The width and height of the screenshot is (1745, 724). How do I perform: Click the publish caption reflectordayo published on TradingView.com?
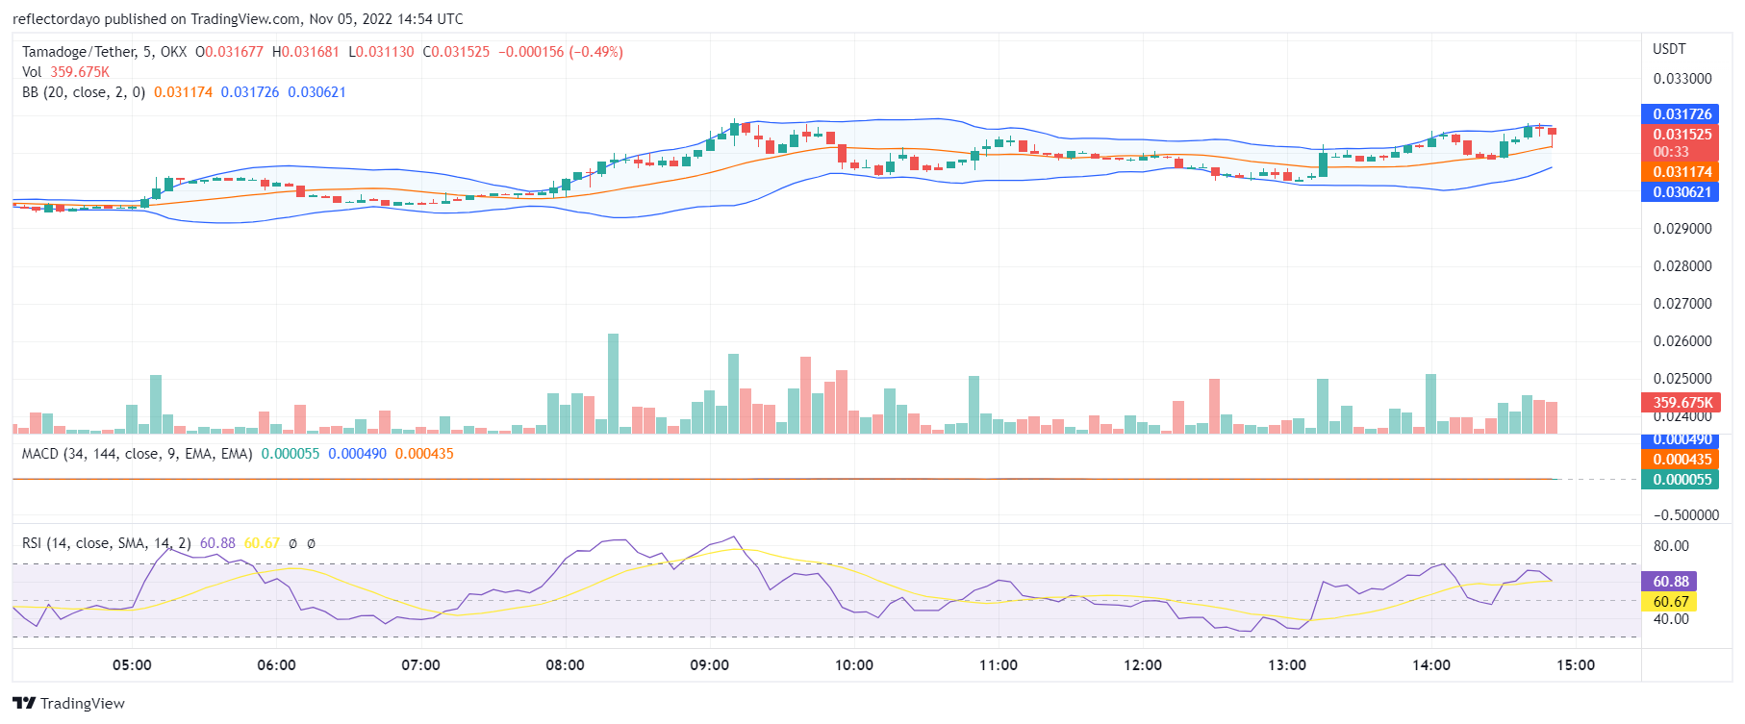tap(238, 19)
